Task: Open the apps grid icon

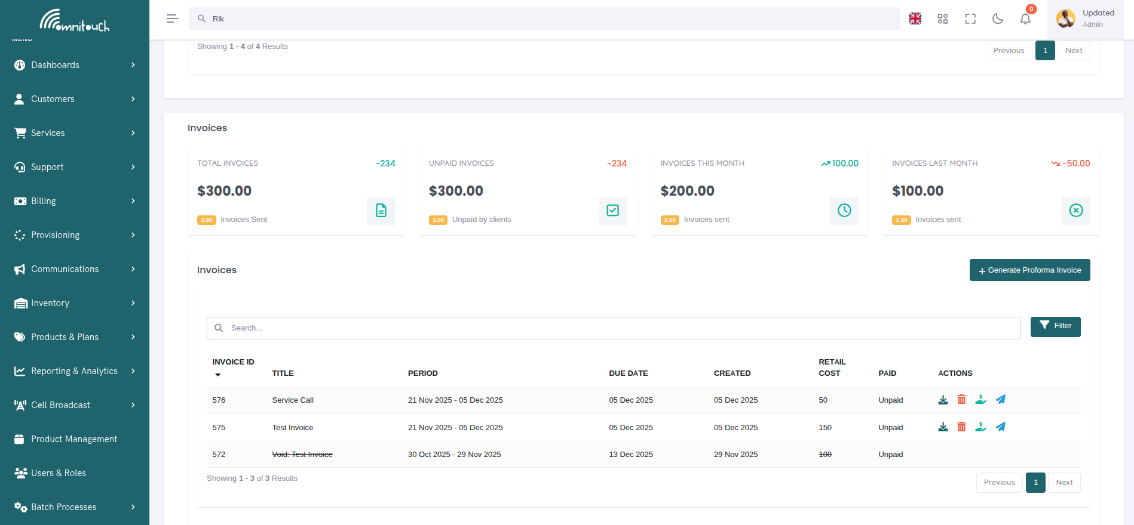Action: tap(943, 19)
